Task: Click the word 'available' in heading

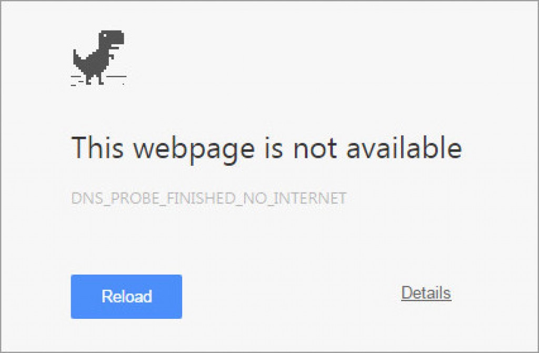Action: coord(404,147)
